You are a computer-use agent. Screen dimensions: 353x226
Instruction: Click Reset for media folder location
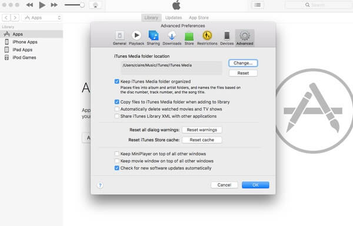pos(243,73)
